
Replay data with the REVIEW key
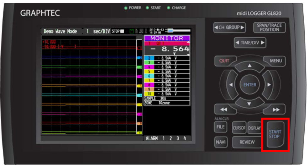pyautogui.click(x=247, y=142)
